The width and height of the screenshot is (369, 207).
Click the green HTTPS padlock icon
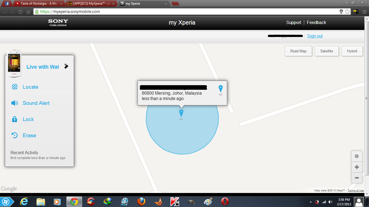pos(37,12)
